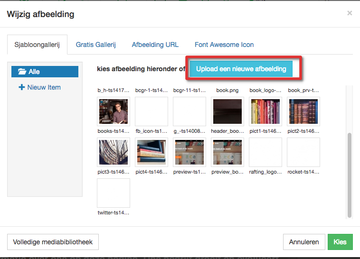This screenshot has height=259, width=360.
Task: Select the pict2-ts146 old books thumbnail
Action: pyautogui.click(x=303, y=111)
